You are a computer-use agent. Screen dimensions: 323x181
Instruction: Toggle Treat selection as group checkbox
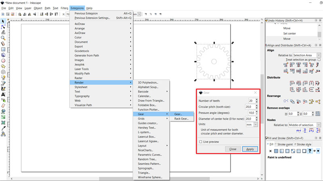(319, 59)
